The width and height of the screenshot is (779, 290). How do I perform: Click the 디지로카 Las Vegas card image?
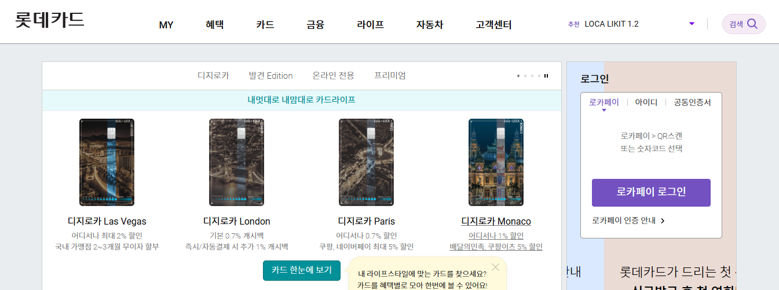(x=107, y=162)
